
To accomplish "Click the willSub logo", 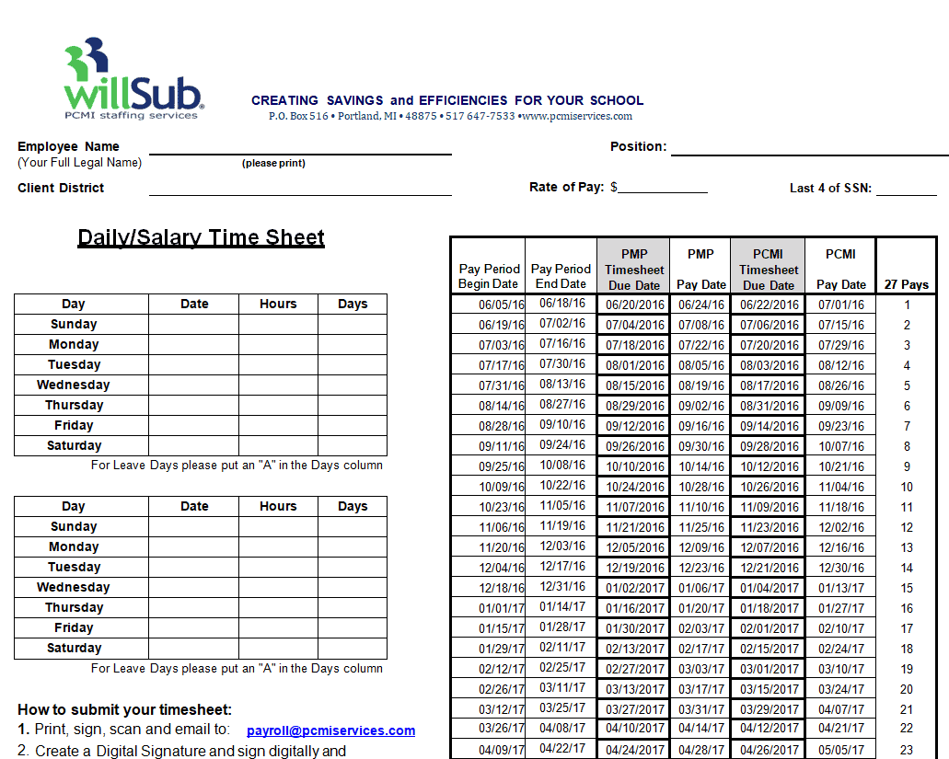I will point(133,78).
